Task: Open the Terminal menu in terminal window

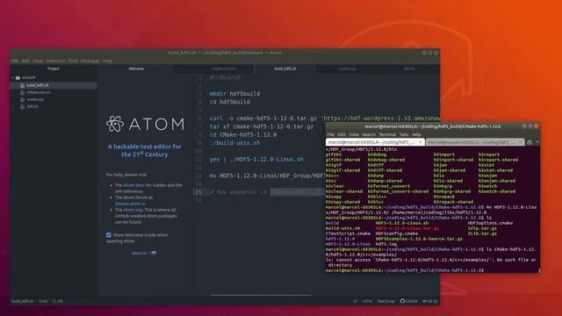Action: point(387,134)
